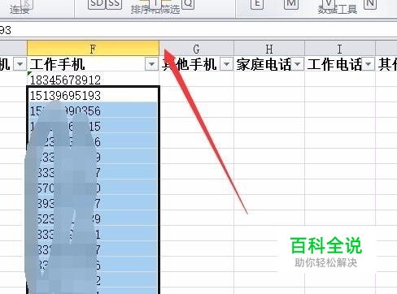Select empty 其他手机 cell beside 18345678912

197,80
